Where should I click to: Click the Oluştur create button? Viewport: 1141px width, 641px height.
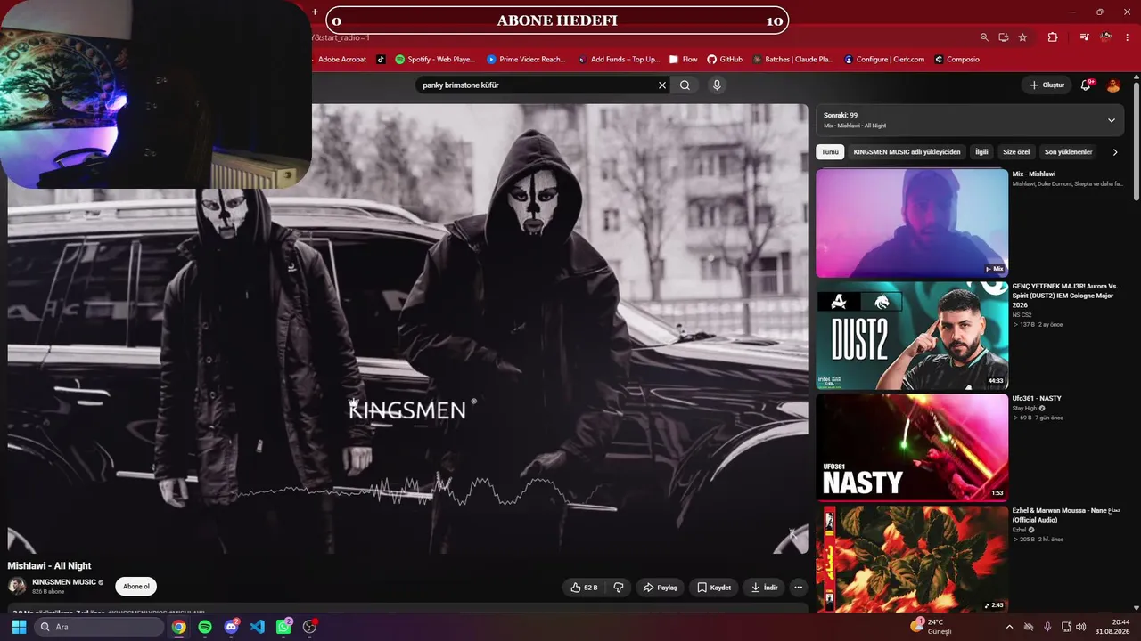(x=1047, y=85)
